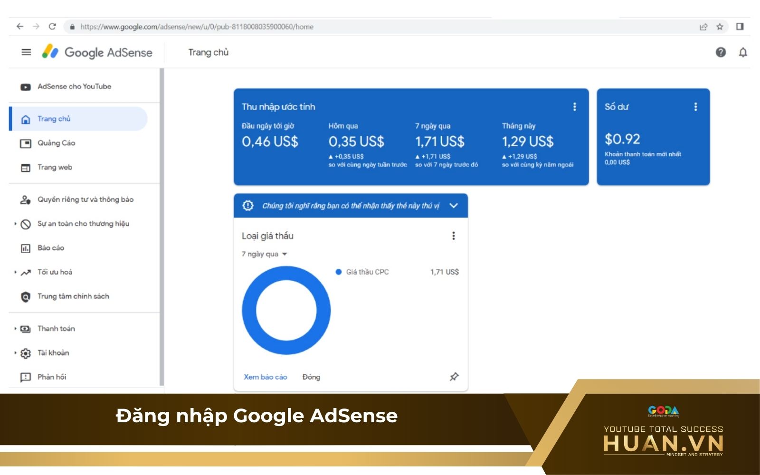Click the Trang chủ page title in header

[x=209, y=52]
